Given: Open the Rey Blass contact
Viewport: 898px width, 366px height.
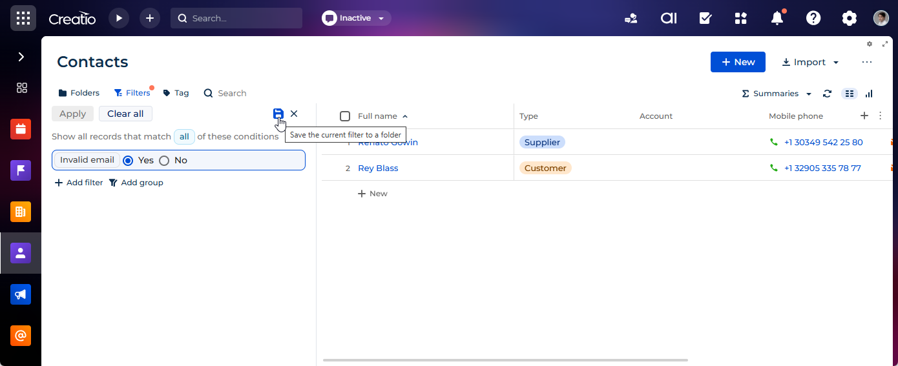Looking at the screenshot, I should 378,168.
